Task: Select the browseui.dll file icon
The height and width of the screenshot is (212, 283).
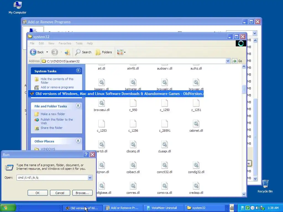Action: pyautogui.click(x=102, y=103)
